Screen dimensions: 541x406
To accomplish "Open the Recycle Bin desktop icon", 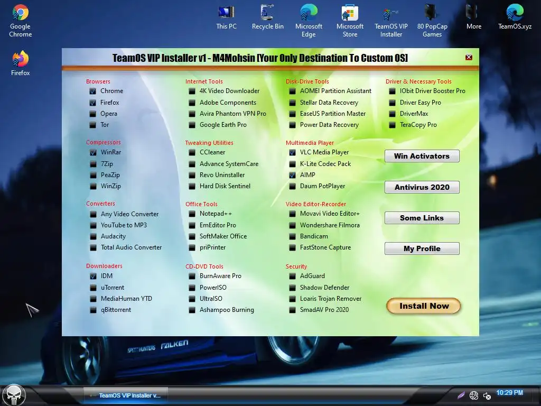I will [267, 17].
